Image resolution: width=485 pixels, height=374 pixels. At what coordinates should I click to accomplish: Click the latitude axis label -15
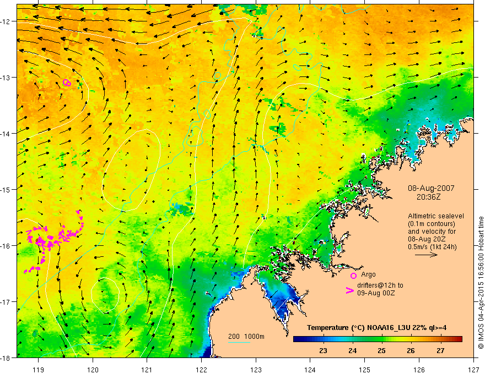(6, 189)
